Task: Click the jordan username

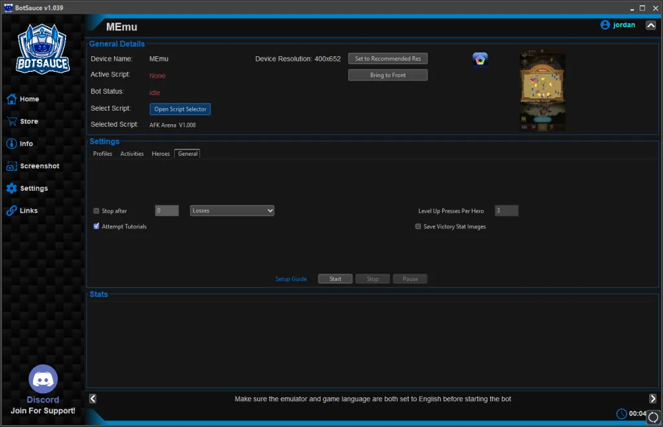Action: coord(624,25)
